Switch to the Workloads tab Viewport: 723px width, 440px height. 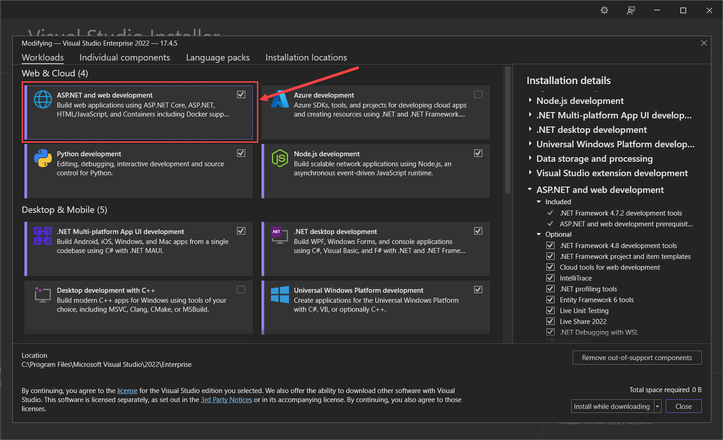(x=43, y=58)
